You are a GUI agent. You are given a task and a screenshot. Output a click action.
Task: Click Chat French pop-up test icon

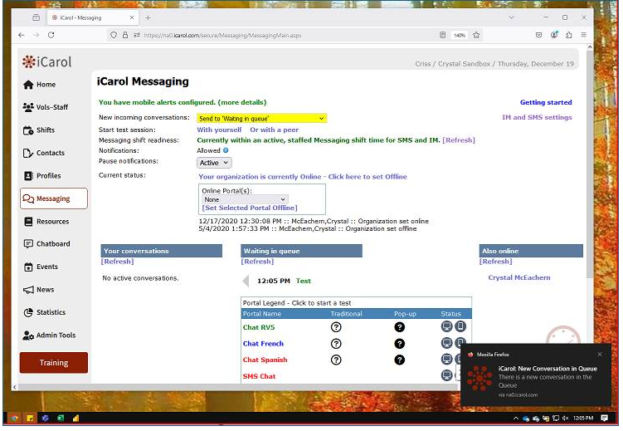pyautogui.click(x=399, y=344)
